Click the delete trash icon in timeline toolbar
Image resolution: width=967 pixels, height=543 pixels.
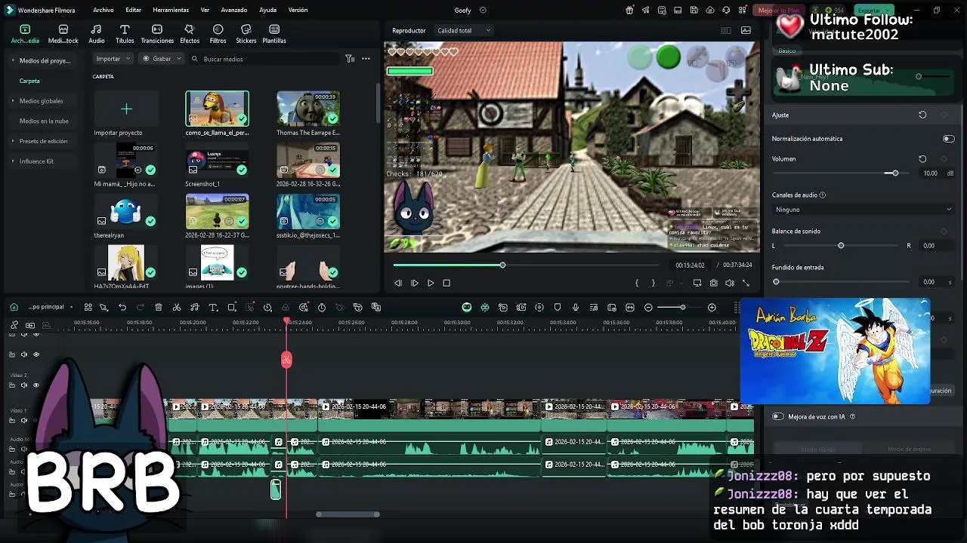click(159, 307)
